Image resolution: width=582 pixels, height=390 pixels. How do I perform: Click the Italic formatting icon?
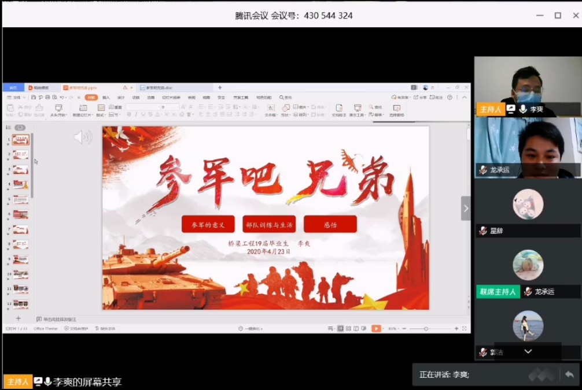[x=137, y=114]
